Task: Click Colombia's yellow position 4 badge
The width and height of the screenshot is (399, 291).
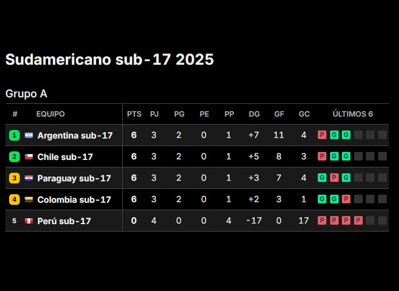Action: pyautogui.click(x=14, y=200)
